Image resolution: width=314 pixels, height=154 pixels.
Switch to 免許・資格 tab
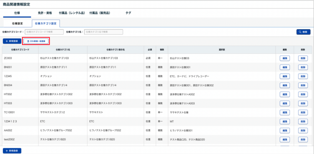click(x=45, y=13)
